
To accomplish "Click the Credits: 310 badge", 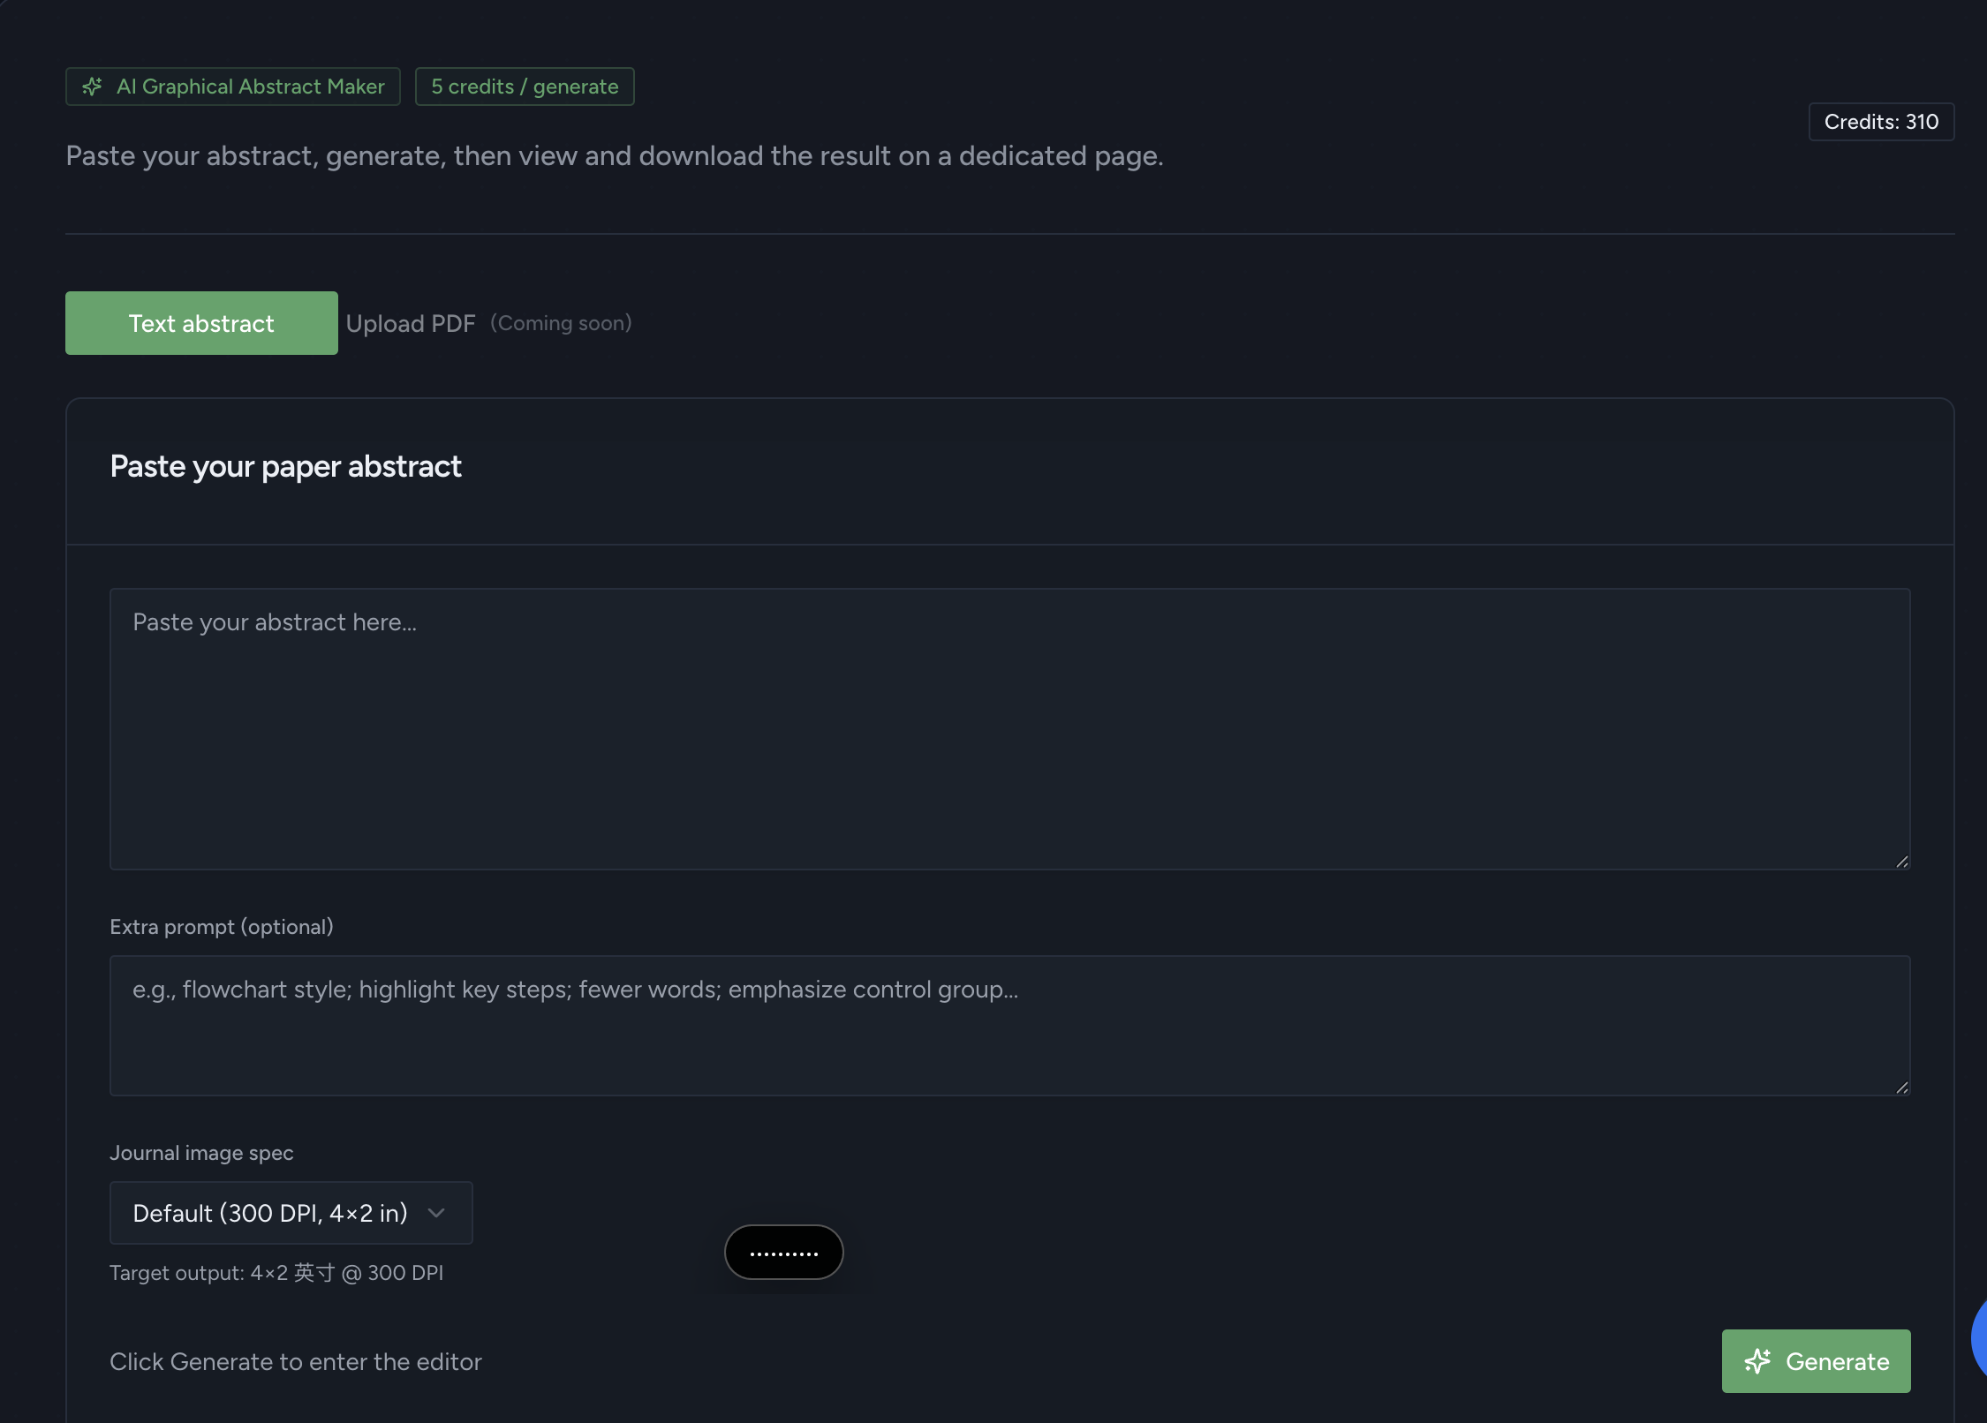I will pyautogui.click(x=1881, y=122).
